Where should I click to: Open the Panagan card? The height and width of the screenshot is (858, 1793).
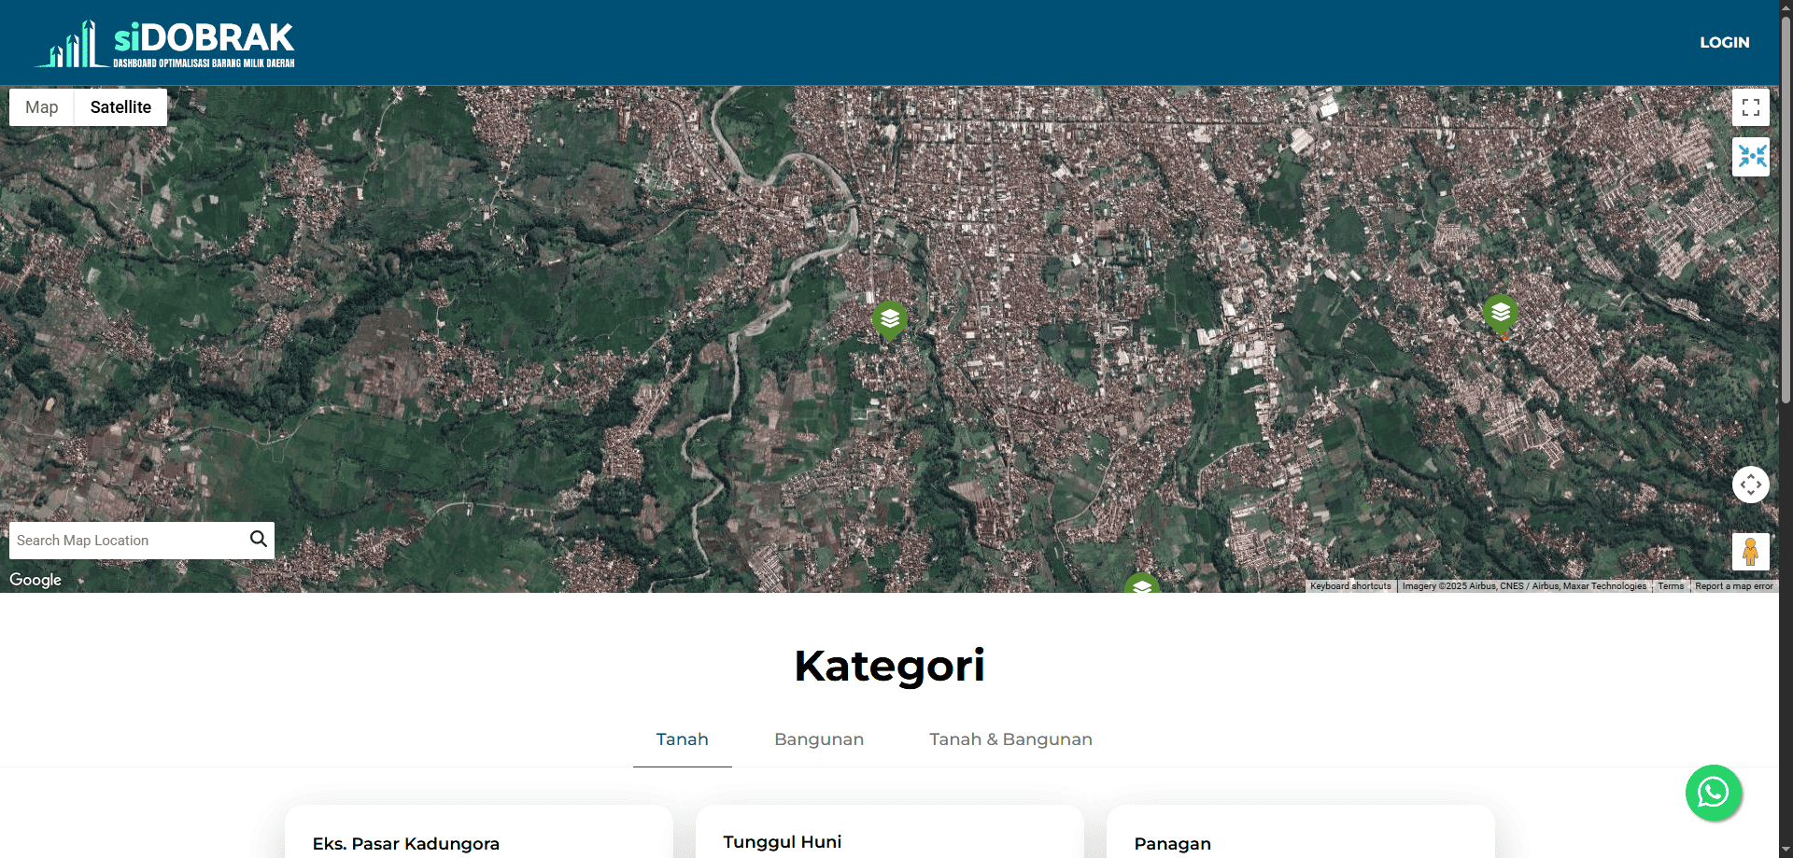point(1301,832)
